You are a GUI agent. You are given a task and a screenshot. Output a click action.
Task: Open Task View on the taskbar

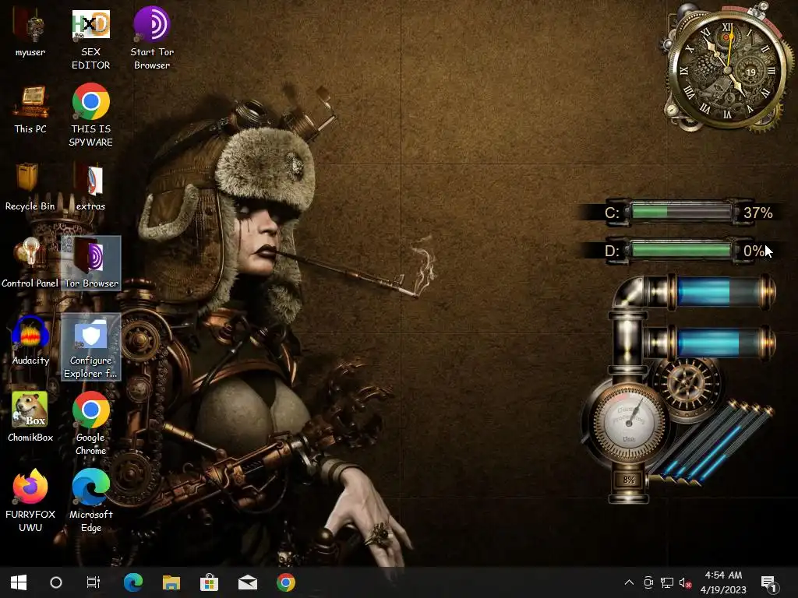[x=94, y=582]
